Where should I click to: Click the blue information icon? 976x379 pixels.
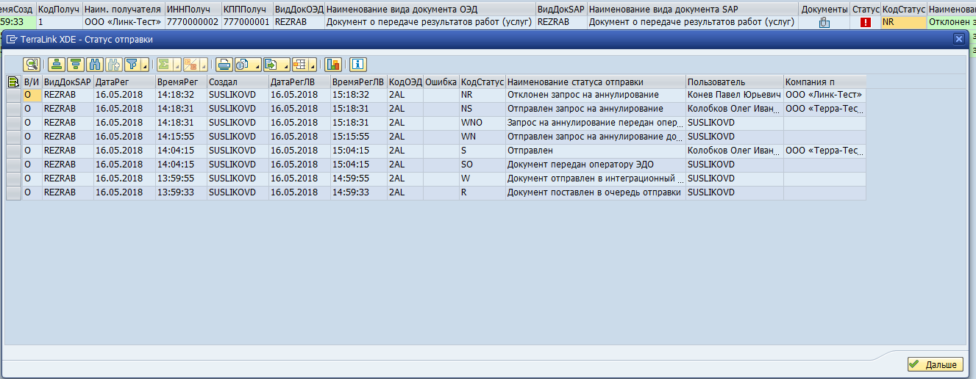click(357, 64)
